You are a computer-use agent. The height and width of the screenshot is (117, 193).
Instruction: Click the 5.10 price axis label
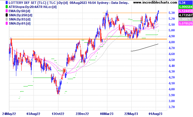172,25
